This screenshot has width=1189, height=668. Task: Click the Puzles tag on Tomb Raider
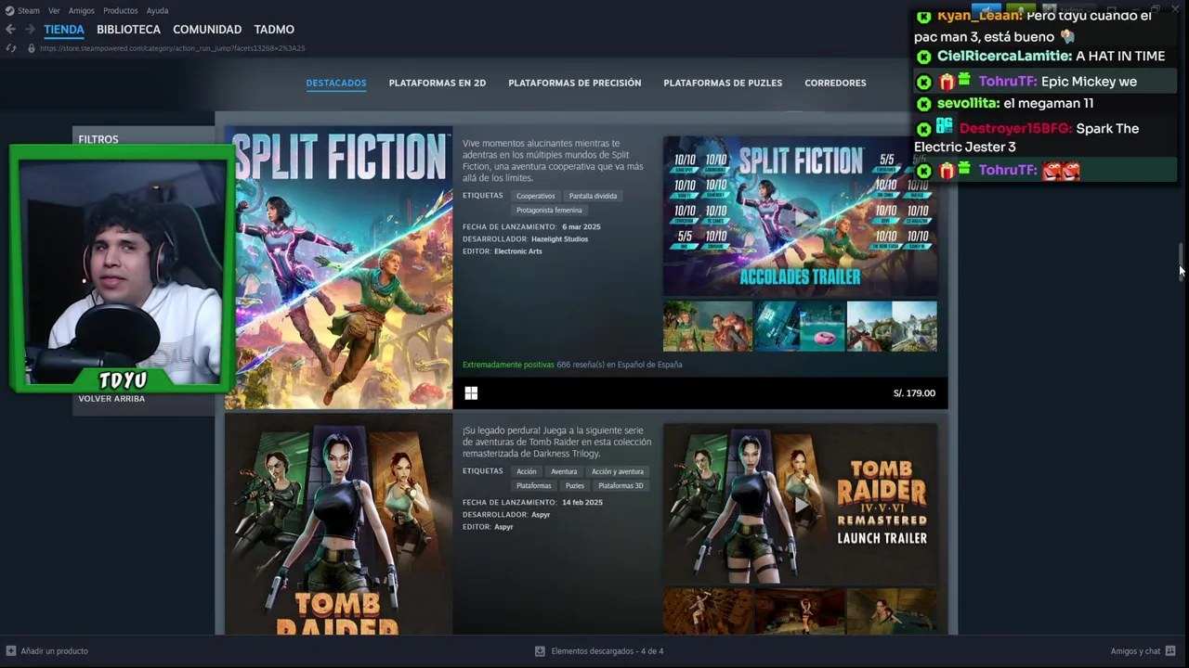(575, 485)
